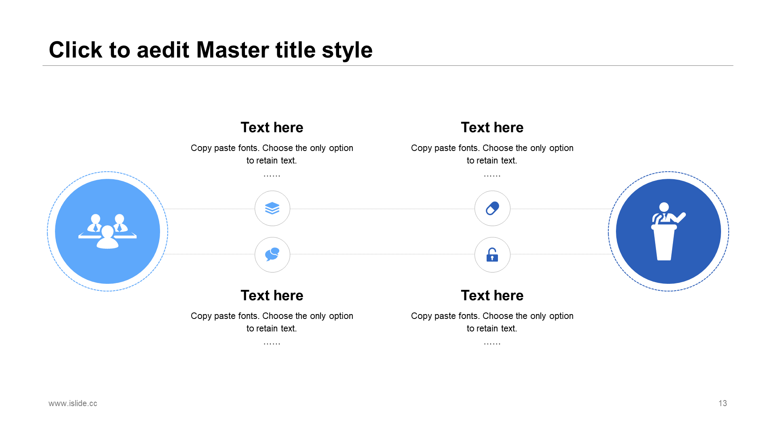Click the horizontal line under the title
Screen dimensions: 776x436
pyautogui.click(x=525, y=65)
